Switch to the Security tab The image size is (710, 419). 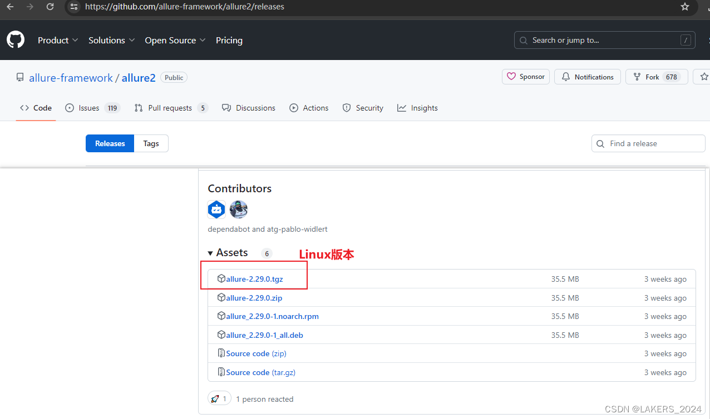363,108
